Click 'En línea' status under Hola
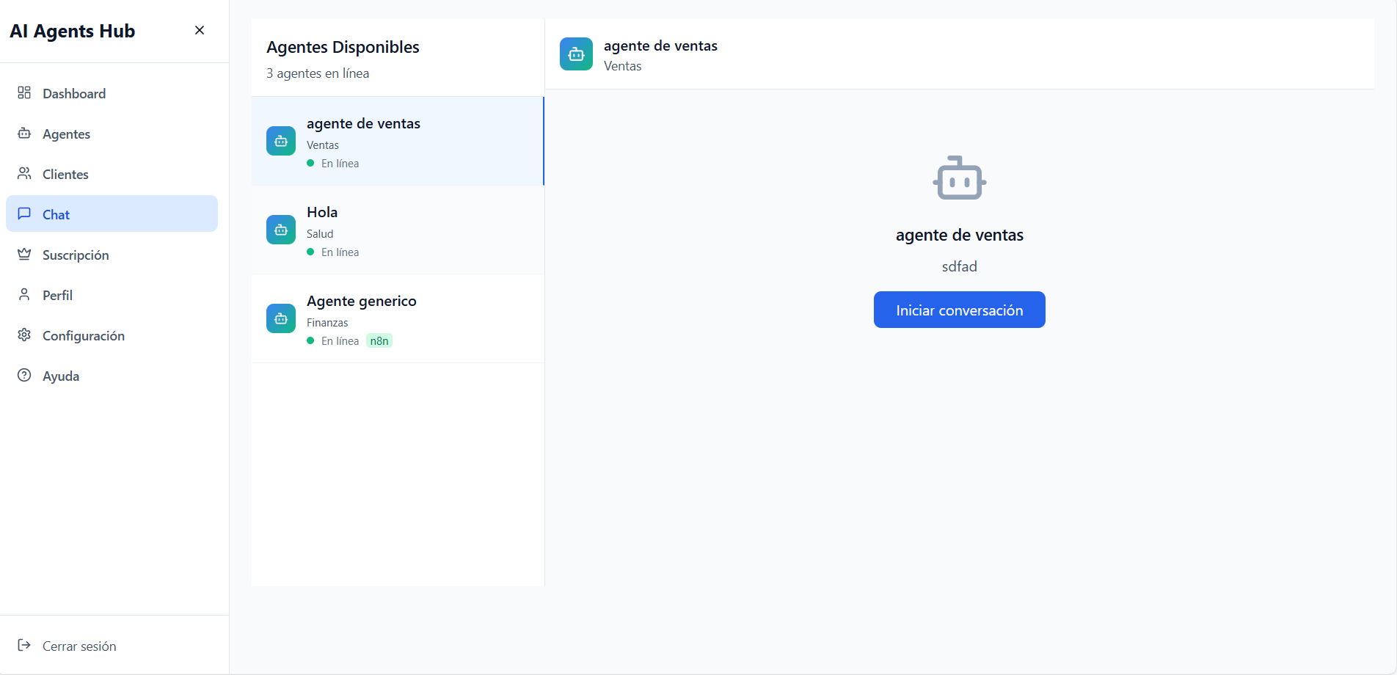Screen dimensions: 1397x675 340,252
